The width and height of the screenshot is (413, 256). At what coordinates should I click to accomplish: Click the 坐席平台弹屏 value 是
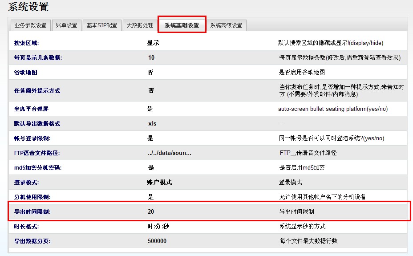(150, 109)
